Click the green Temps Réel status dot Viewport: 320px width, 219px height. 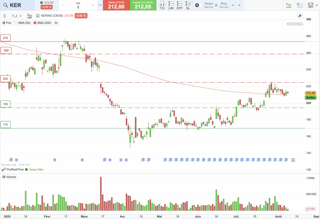[26, 169]
